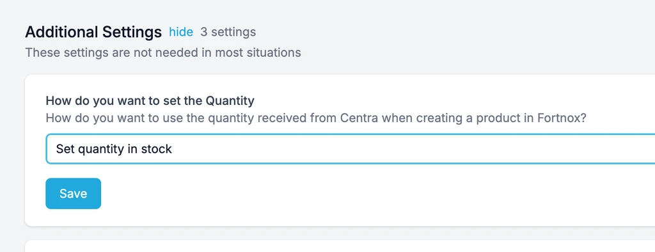Open the Set quantity in stock dropdown
The height and width of the screenshot is (252, 655).
click(x=350, y=149)
